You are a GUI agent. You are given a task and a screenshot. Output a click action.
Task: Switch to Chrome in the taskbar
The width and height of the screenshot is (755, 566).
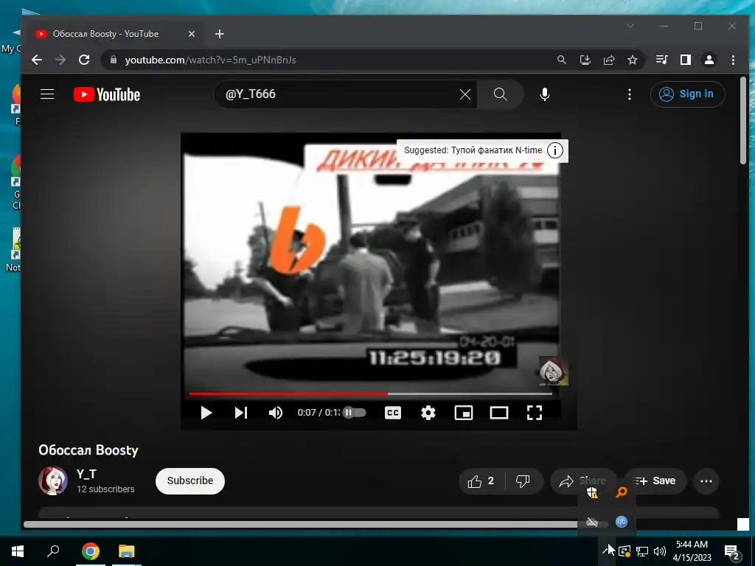pyautogui.click(x=90, y=551)
